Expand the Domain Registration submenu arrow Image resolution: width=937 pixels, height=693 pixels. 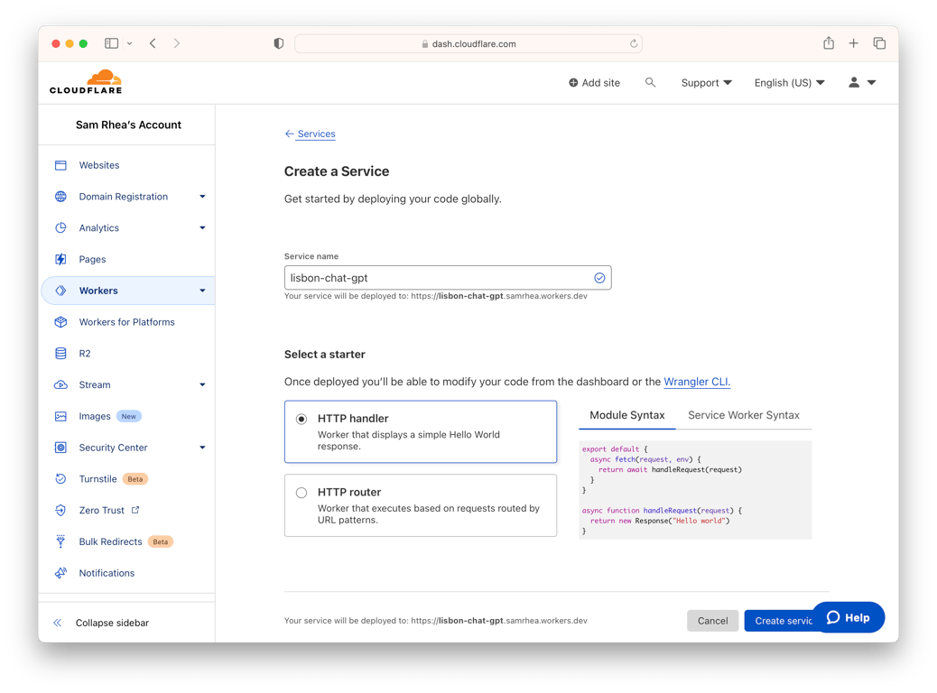click(202, 197)
